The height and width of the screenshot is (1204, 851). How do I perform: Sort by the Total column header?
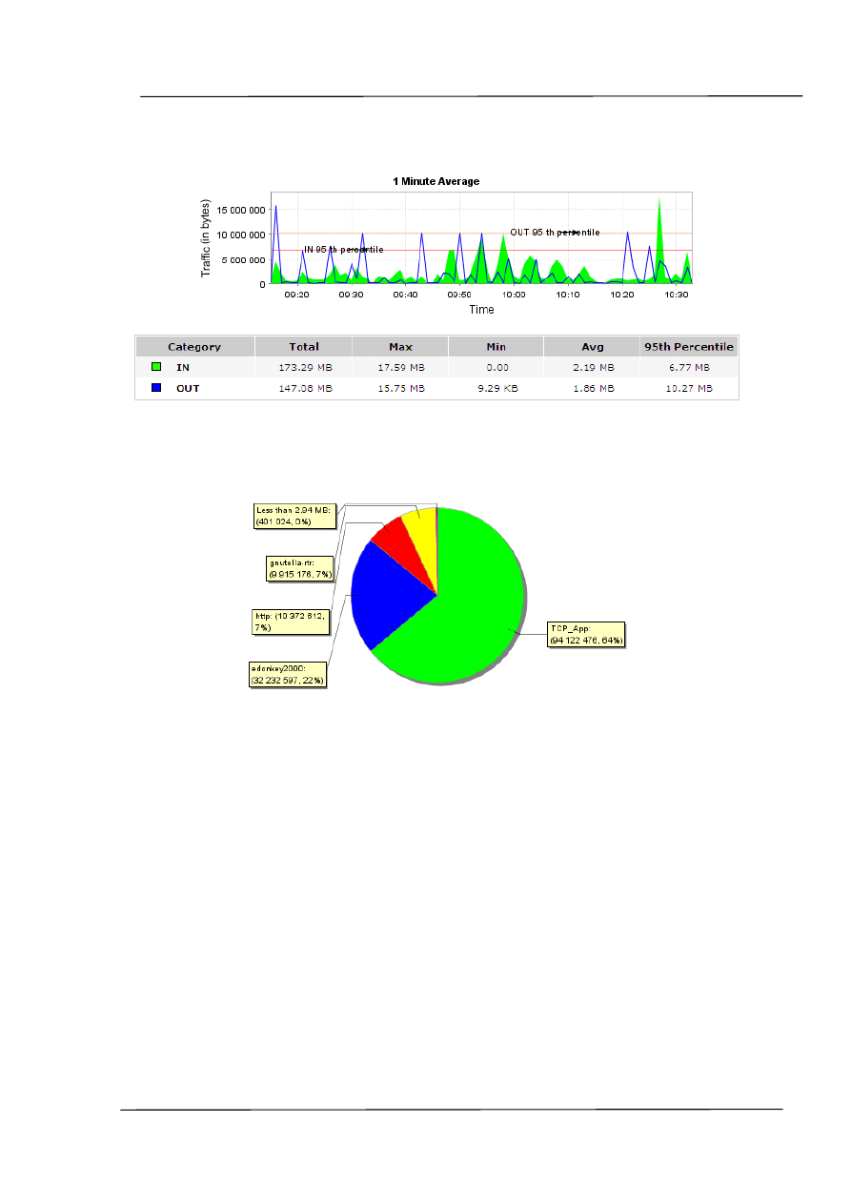tap(304, 347)
